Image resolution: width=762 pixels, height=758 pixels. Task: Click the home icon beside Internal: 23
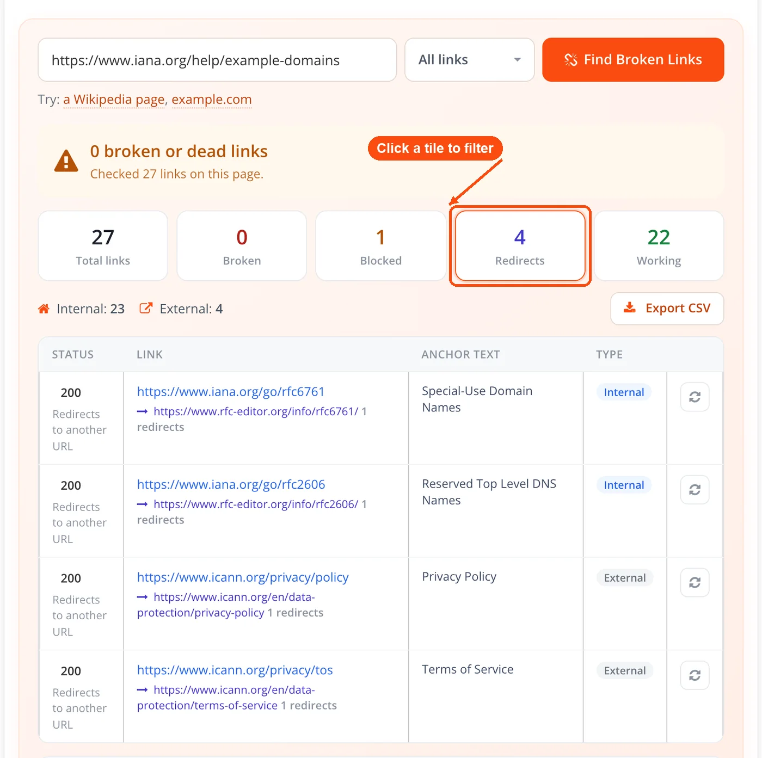pos(44,309)
